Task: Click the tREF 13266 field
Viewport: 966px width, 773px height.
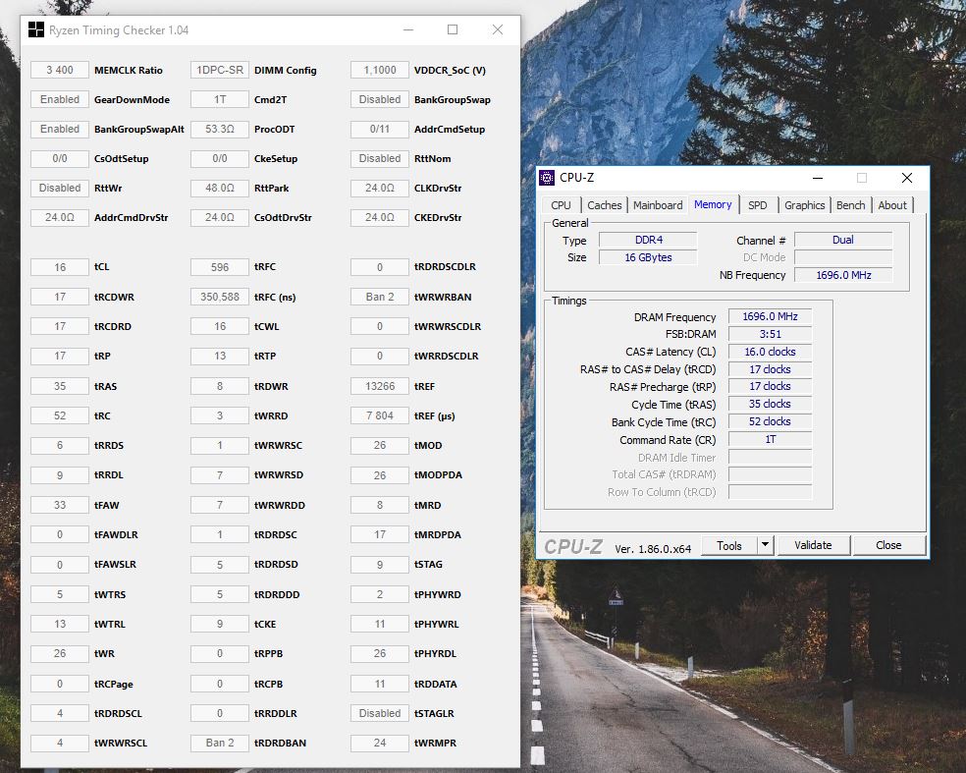Action: coord(380,386)
